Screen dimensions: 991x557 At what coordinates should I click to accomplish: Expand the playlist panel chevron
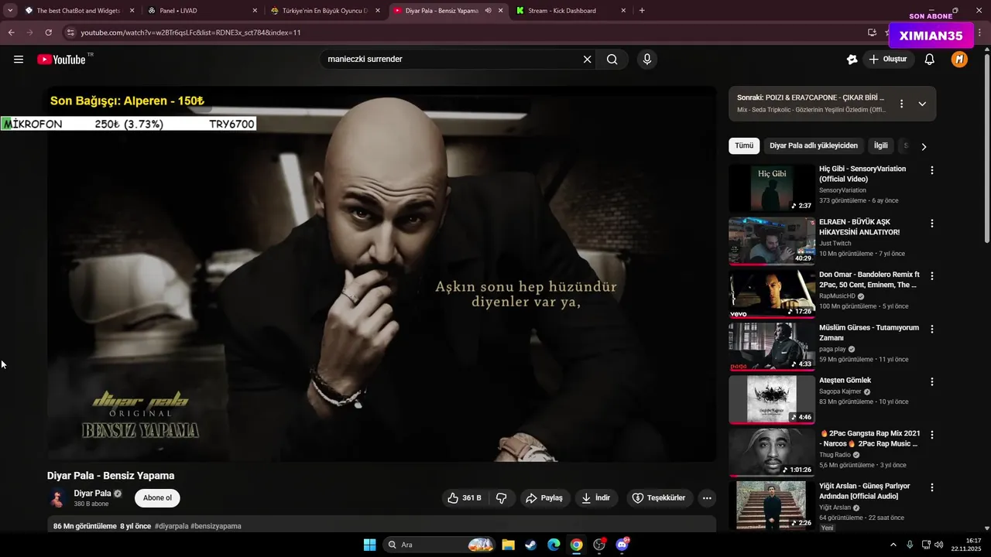(x=922, y=104)
